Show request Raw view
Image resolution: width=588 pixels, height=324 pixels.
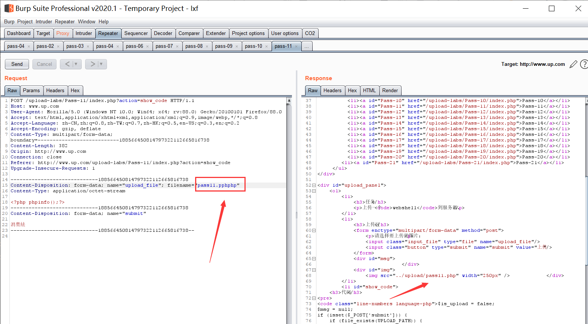[12, 90]
